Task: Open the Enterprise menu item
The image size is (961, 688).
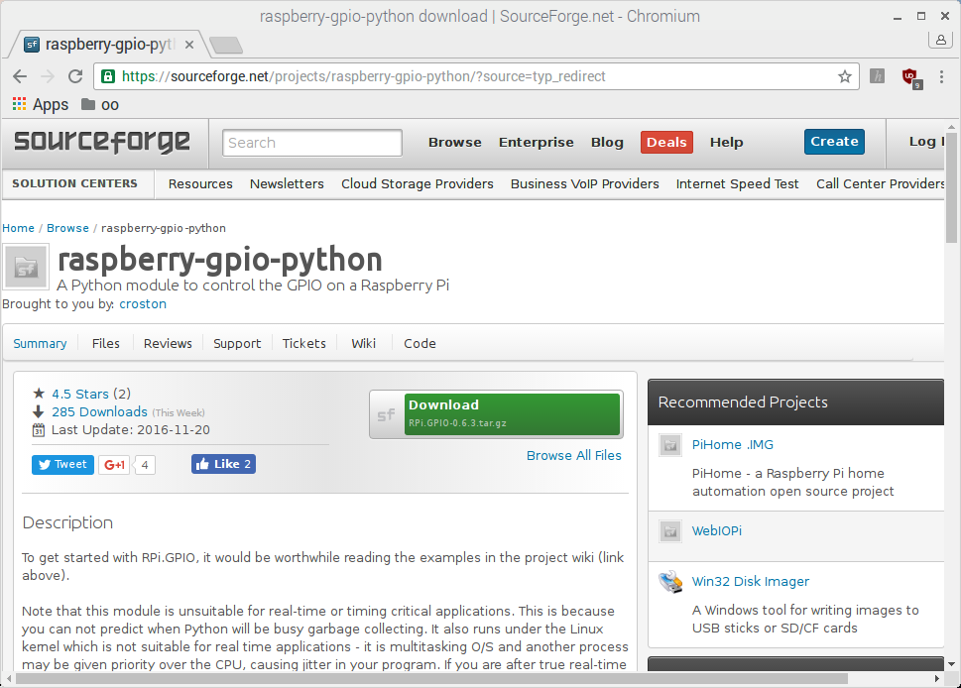Action: click(537, 142)
